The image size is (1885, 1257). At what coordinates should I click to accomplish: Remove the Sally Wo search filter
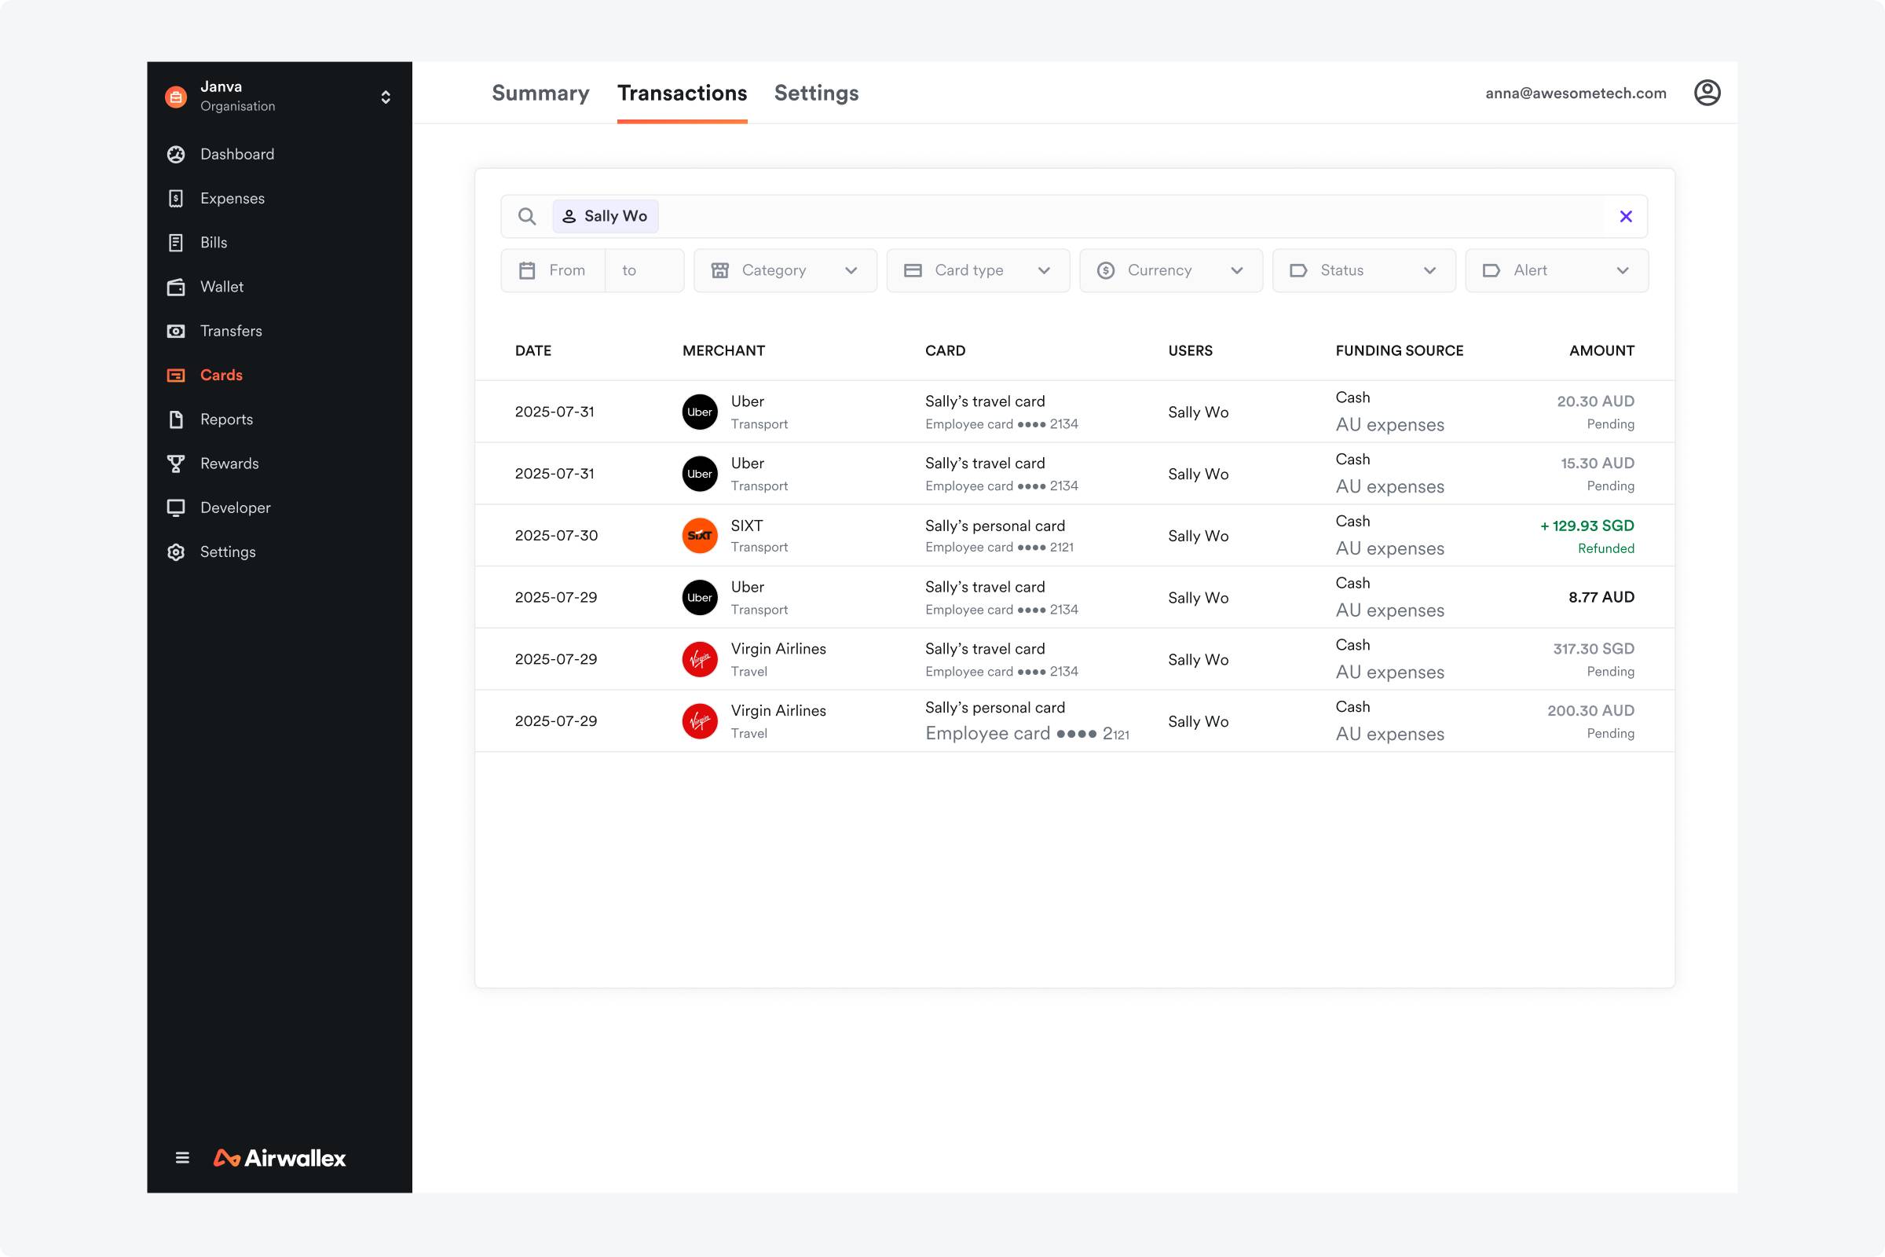coord(1626,215)
